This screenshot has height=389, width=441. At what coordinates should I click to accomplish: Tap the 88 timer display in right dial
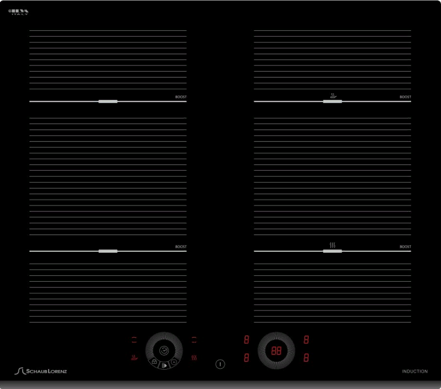coord(276,351)
